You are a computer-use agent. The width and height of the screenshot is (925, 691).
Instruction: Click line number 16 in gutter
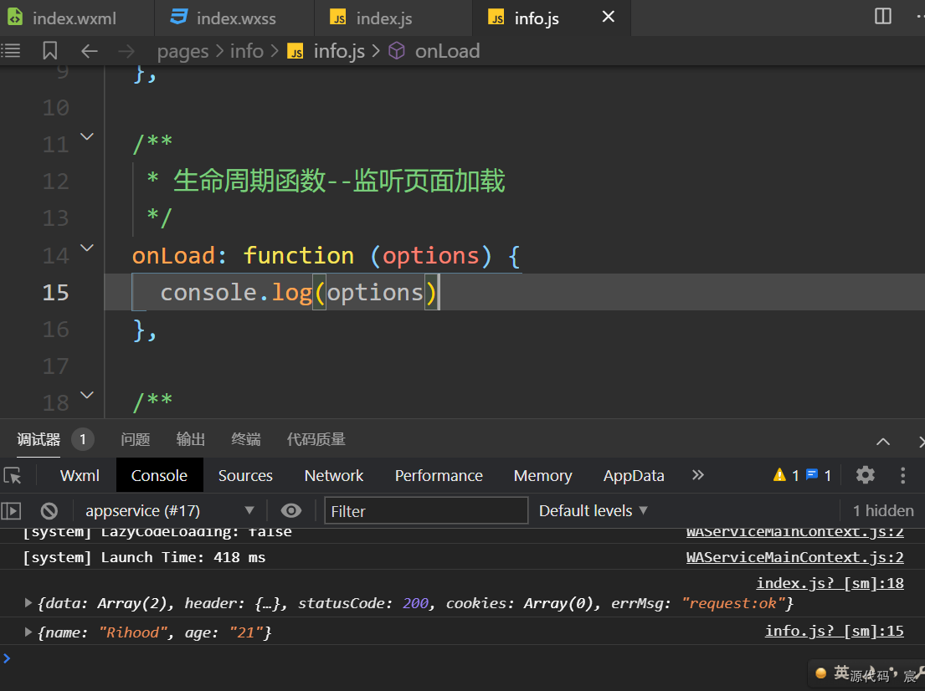pos(55,330)
